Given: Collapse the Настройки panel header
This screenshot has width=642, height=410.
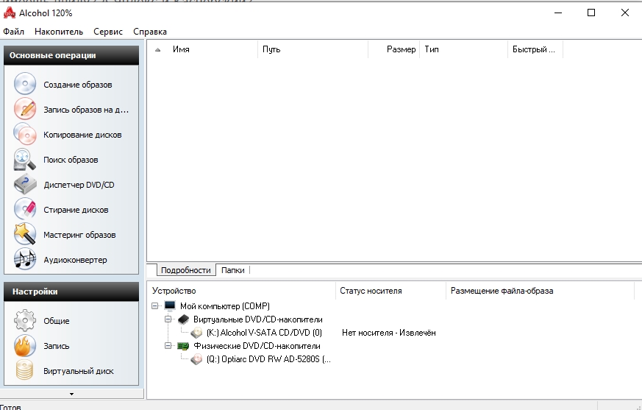Looking at the screenshot, I should point(71,291).
